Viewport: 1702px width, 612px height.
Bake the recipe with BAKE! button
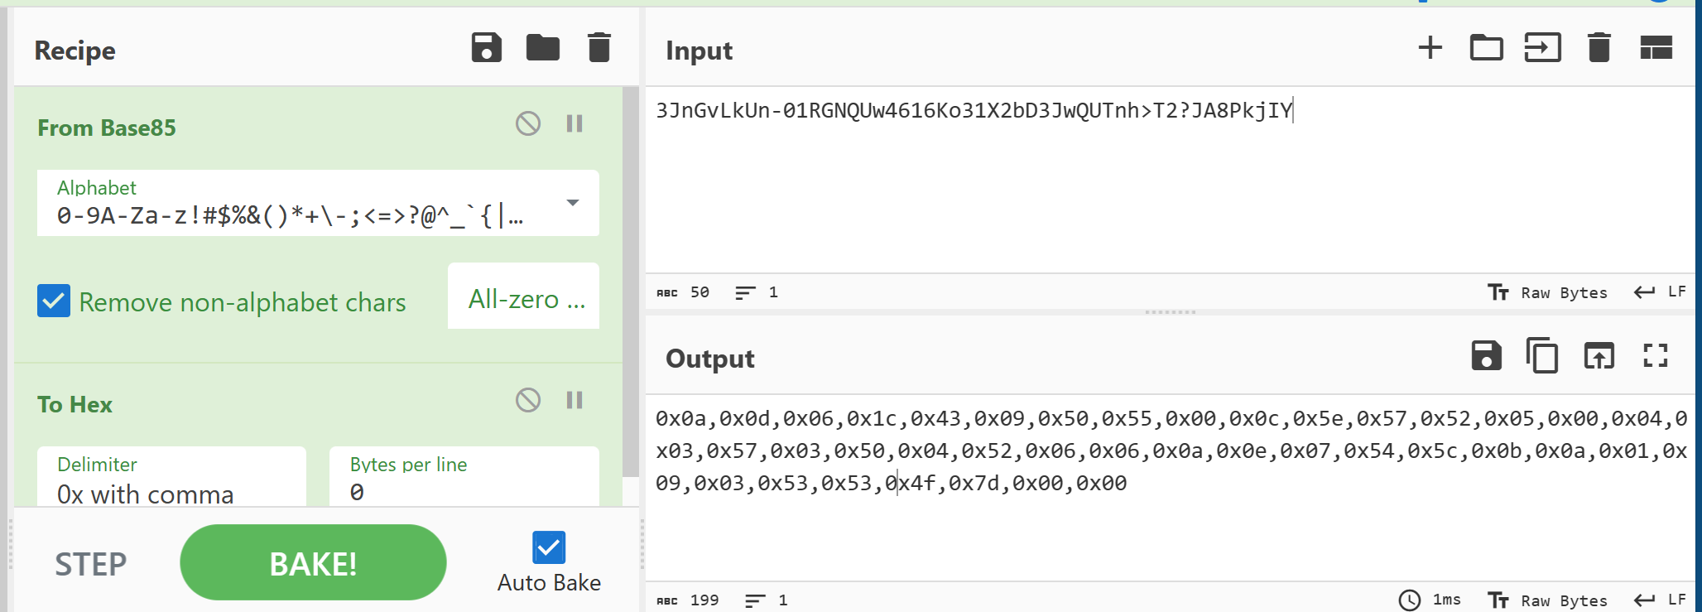[313, 562]
